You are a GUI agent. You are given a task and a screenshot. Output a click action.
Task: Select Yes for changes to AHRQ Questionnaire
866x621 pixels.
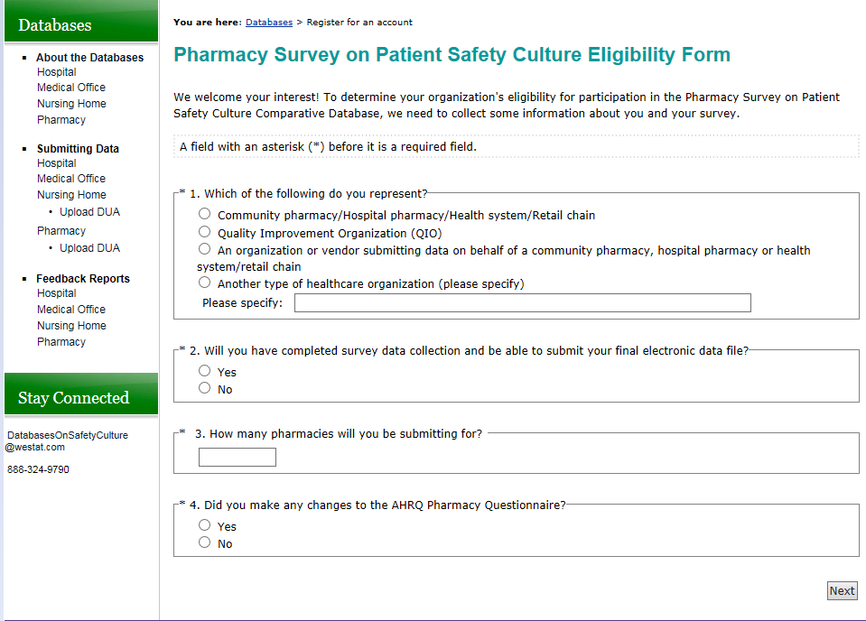coord(205,525)
